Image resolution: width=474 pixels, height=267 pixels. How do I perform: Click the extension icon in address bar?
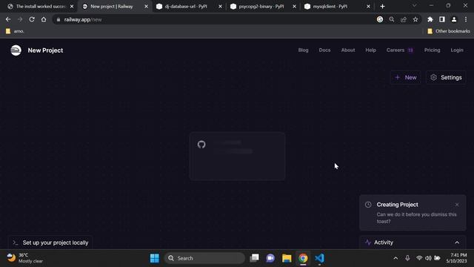point(380,19)
